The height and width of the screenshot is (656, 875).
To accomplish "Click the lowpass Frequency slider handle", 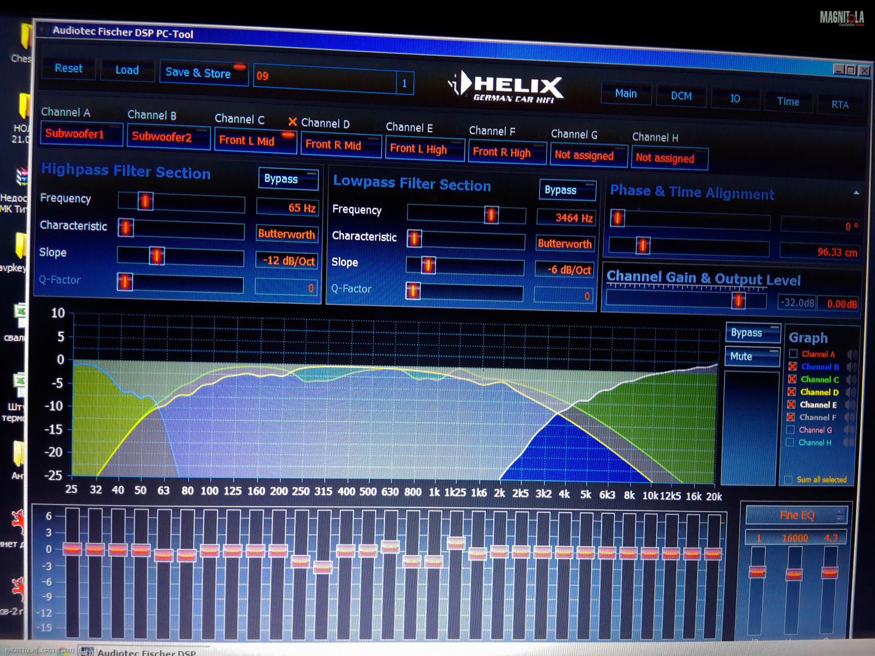I will [491, 215].
